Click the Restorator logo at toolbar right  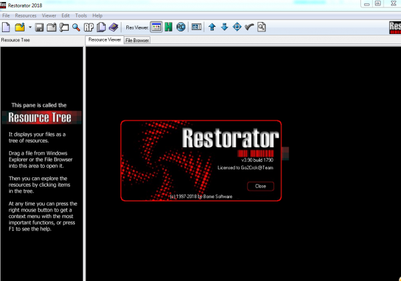coord(394,27)
